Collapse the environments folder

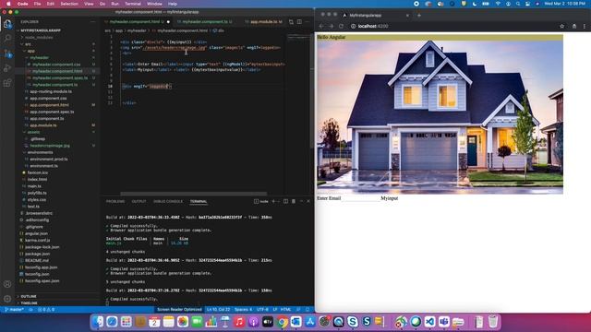(x=40, y=152)
